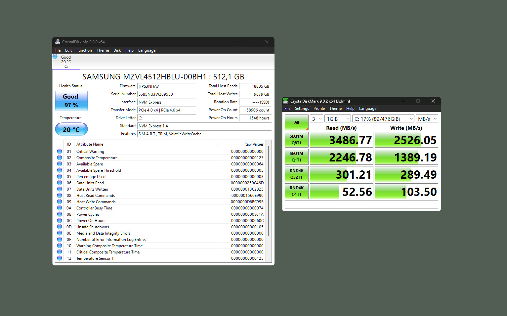
Task: Start the SEQ1M Q8T1 test
Action: pyautogui.click(x=297, y=140)
